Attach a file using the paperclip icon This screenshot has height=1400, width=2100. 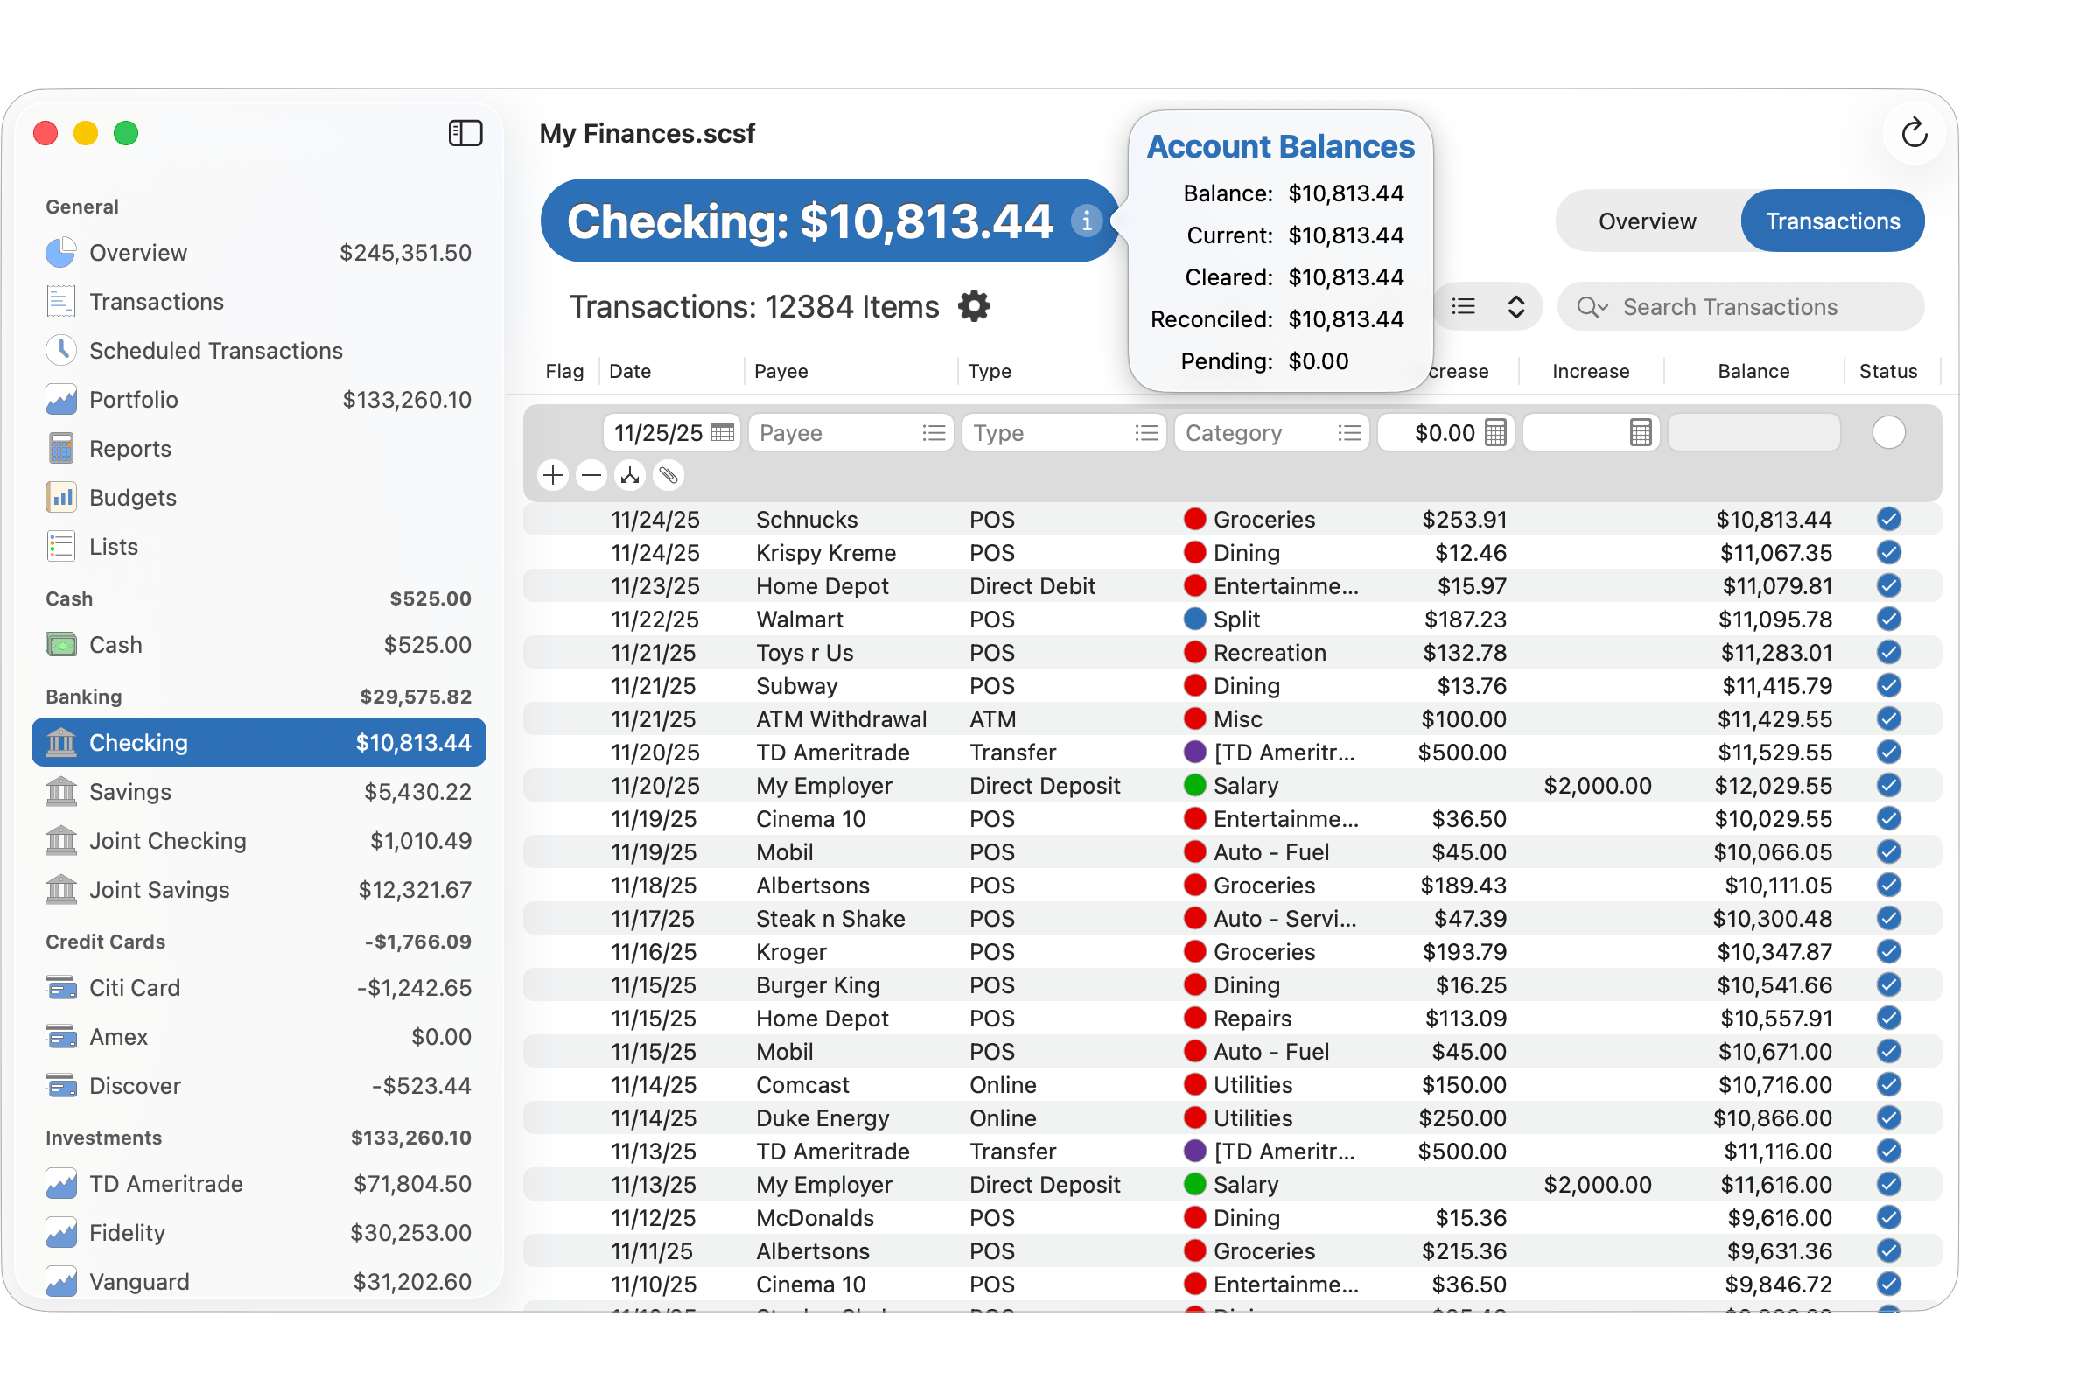[668, 476]
